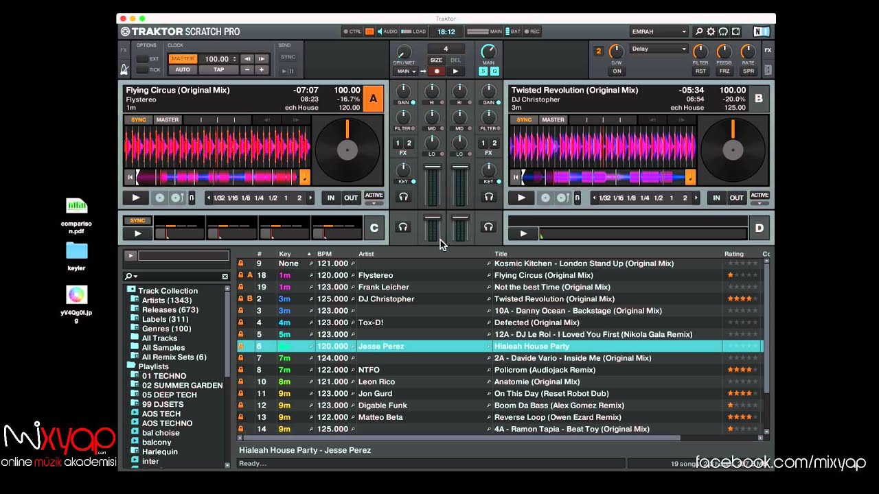Toggle MASTER on deck B
The width and height of the screenshot is (879, 494).
(552, 120)
